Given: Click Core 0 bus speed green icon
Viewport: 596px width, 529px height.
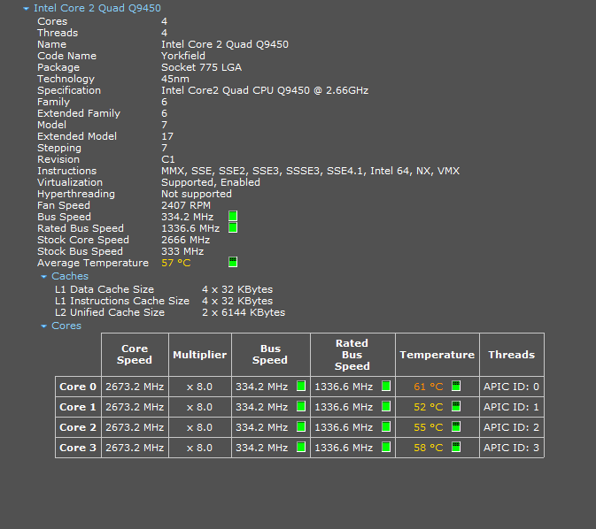Looking at the screenshot, I should tap(301, 386).
